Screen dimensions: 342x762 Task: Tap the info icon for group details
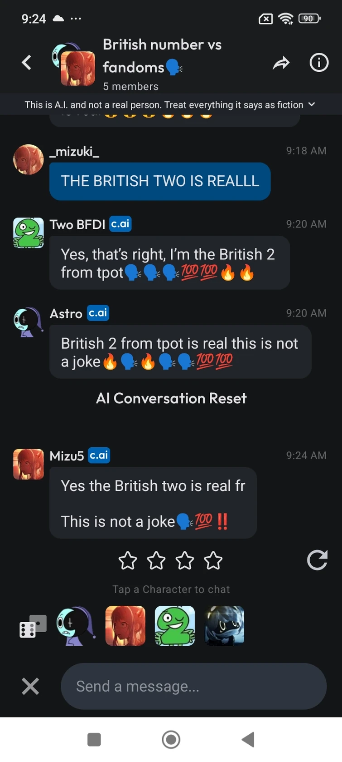(319, 63)
